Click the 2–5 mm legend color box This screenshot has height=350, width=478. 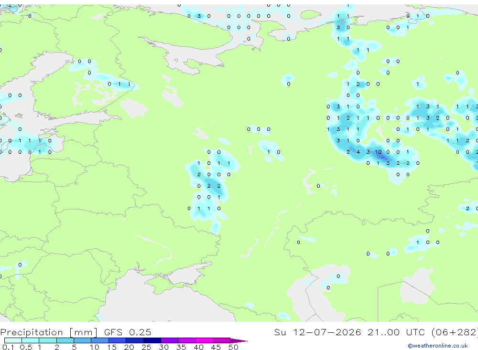click(x=65, y=340)
